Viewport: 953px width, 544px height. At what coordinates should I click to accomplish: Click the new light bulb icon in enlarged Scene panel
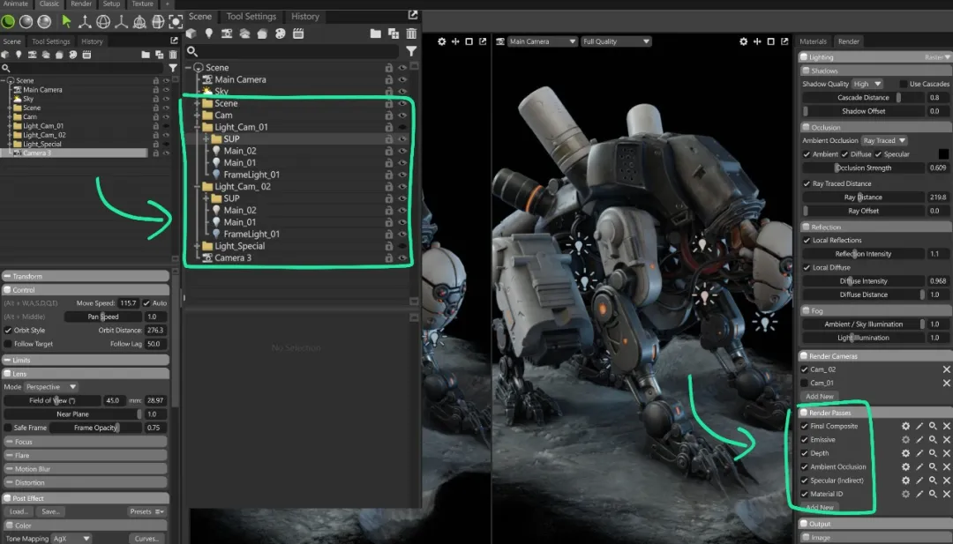[x=209, y=34]
